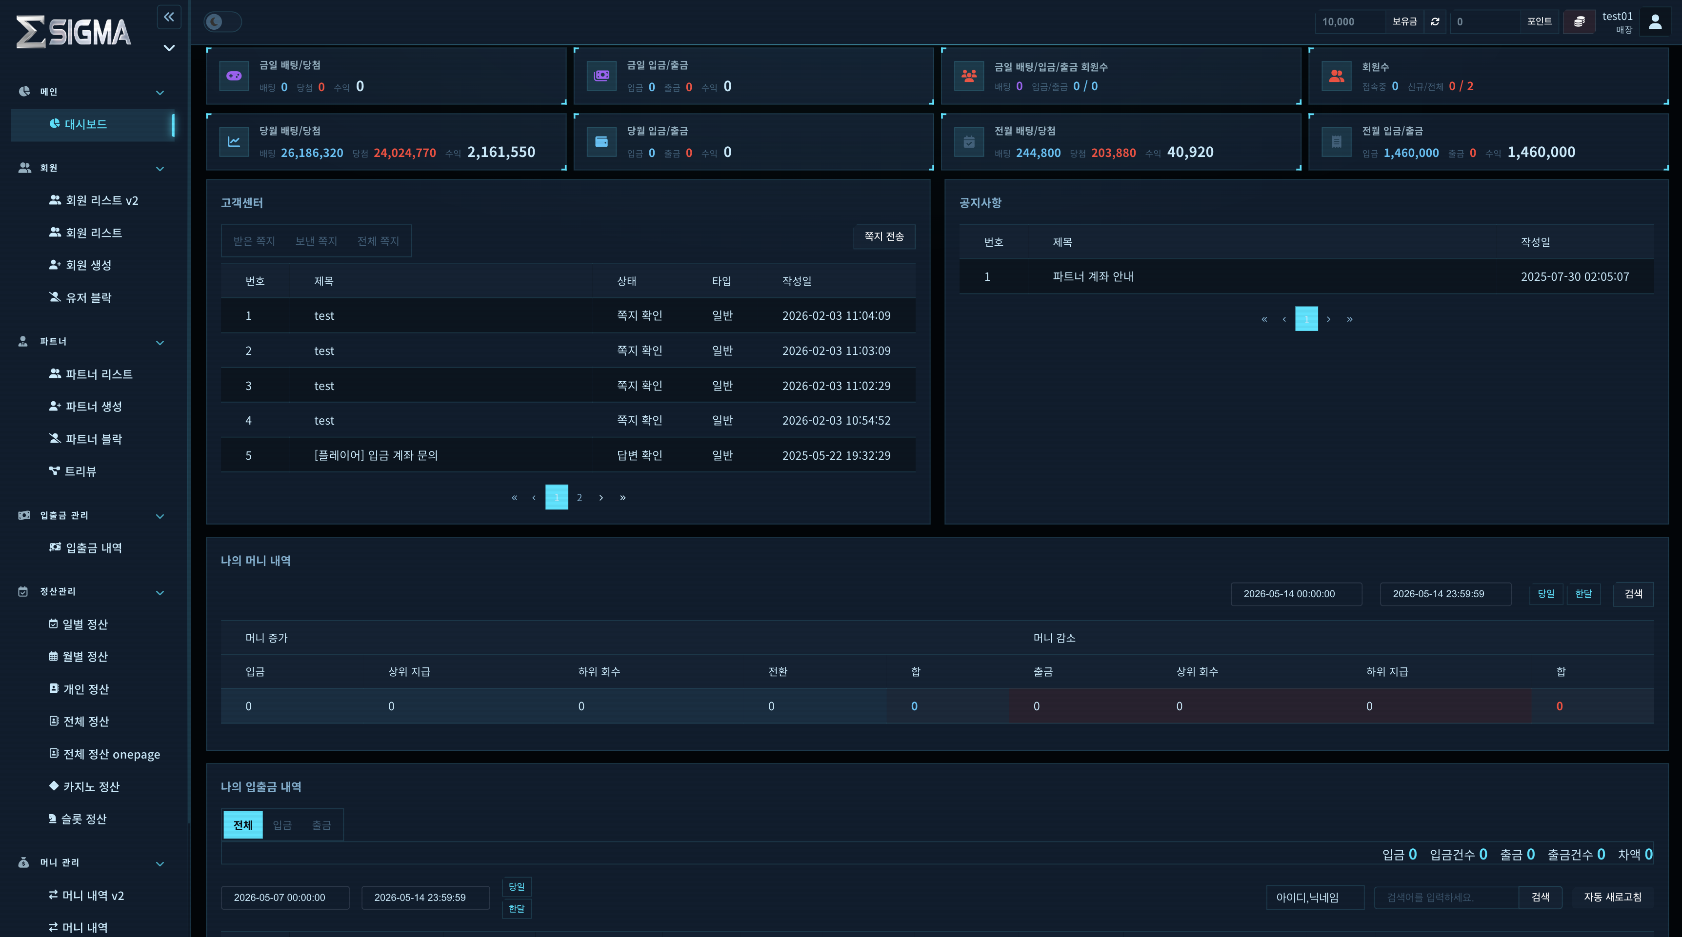Collapse the 머니 관리 section chevron
Screen dimensions: 1682x937
pos(160,864)
